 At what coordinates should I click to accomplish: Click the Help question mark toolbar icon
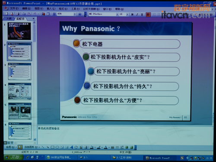pos(80,14)
